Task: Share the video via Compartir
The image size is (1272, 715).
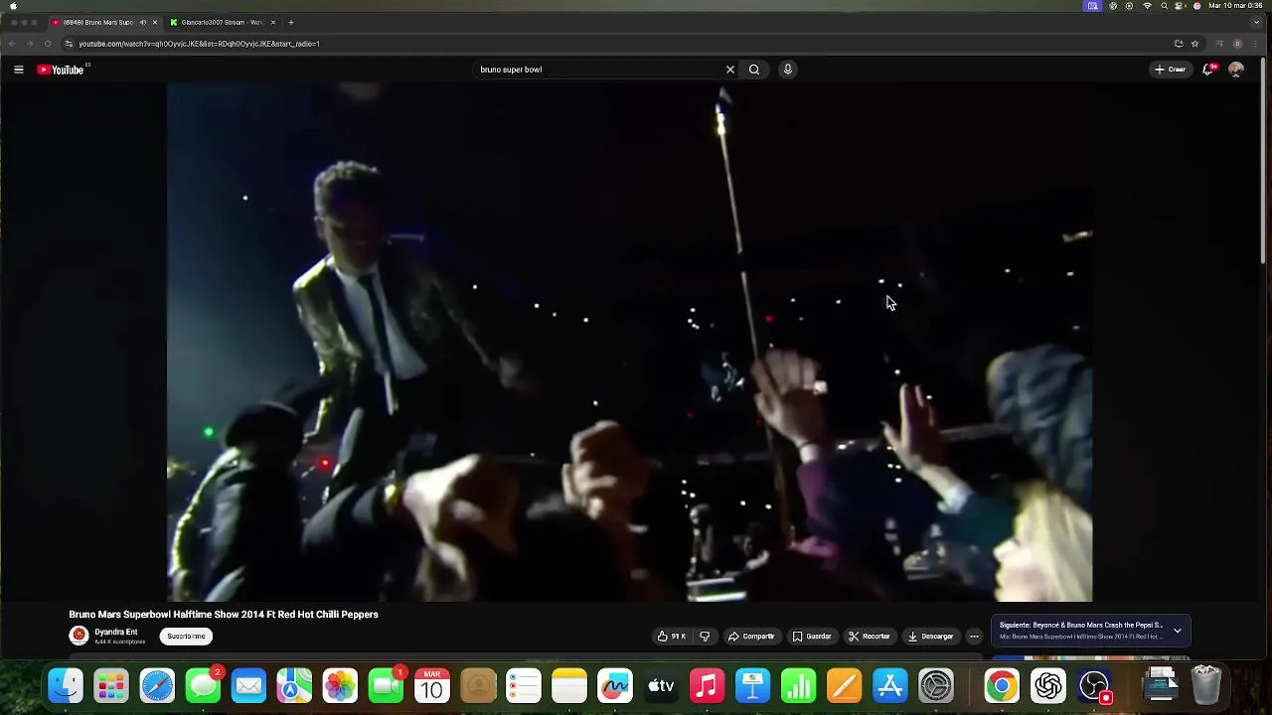Action: coord(751,637)
